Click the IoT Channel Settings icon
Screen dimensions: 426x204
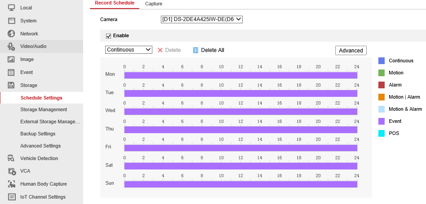point(12,197)
